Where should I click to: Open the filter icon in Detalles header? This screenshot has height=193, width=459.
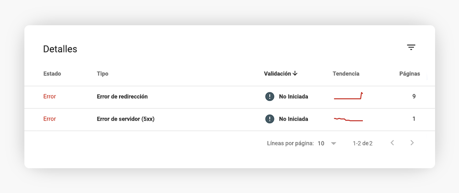(x=411, y=48)
